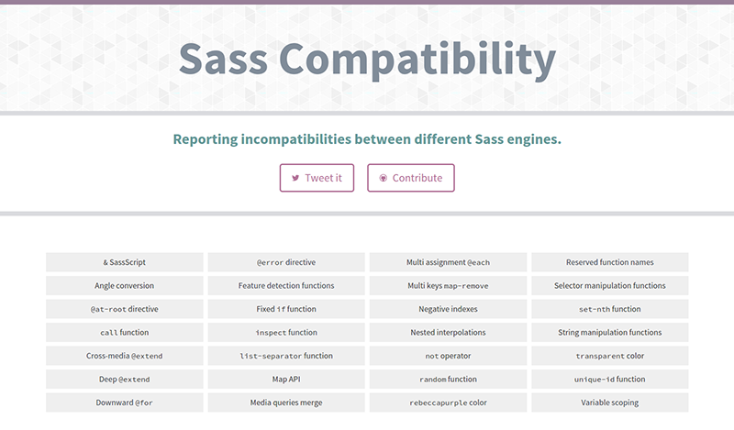Select the call function link
This screenshot has width=734, height=430.
(x=125, y=333)
